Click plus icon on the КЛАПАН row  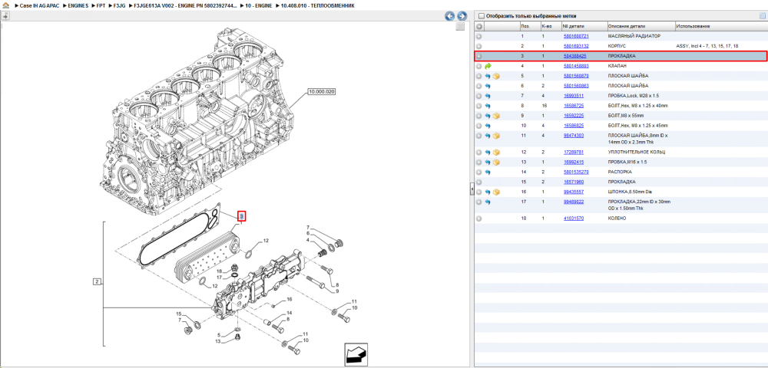479,66
